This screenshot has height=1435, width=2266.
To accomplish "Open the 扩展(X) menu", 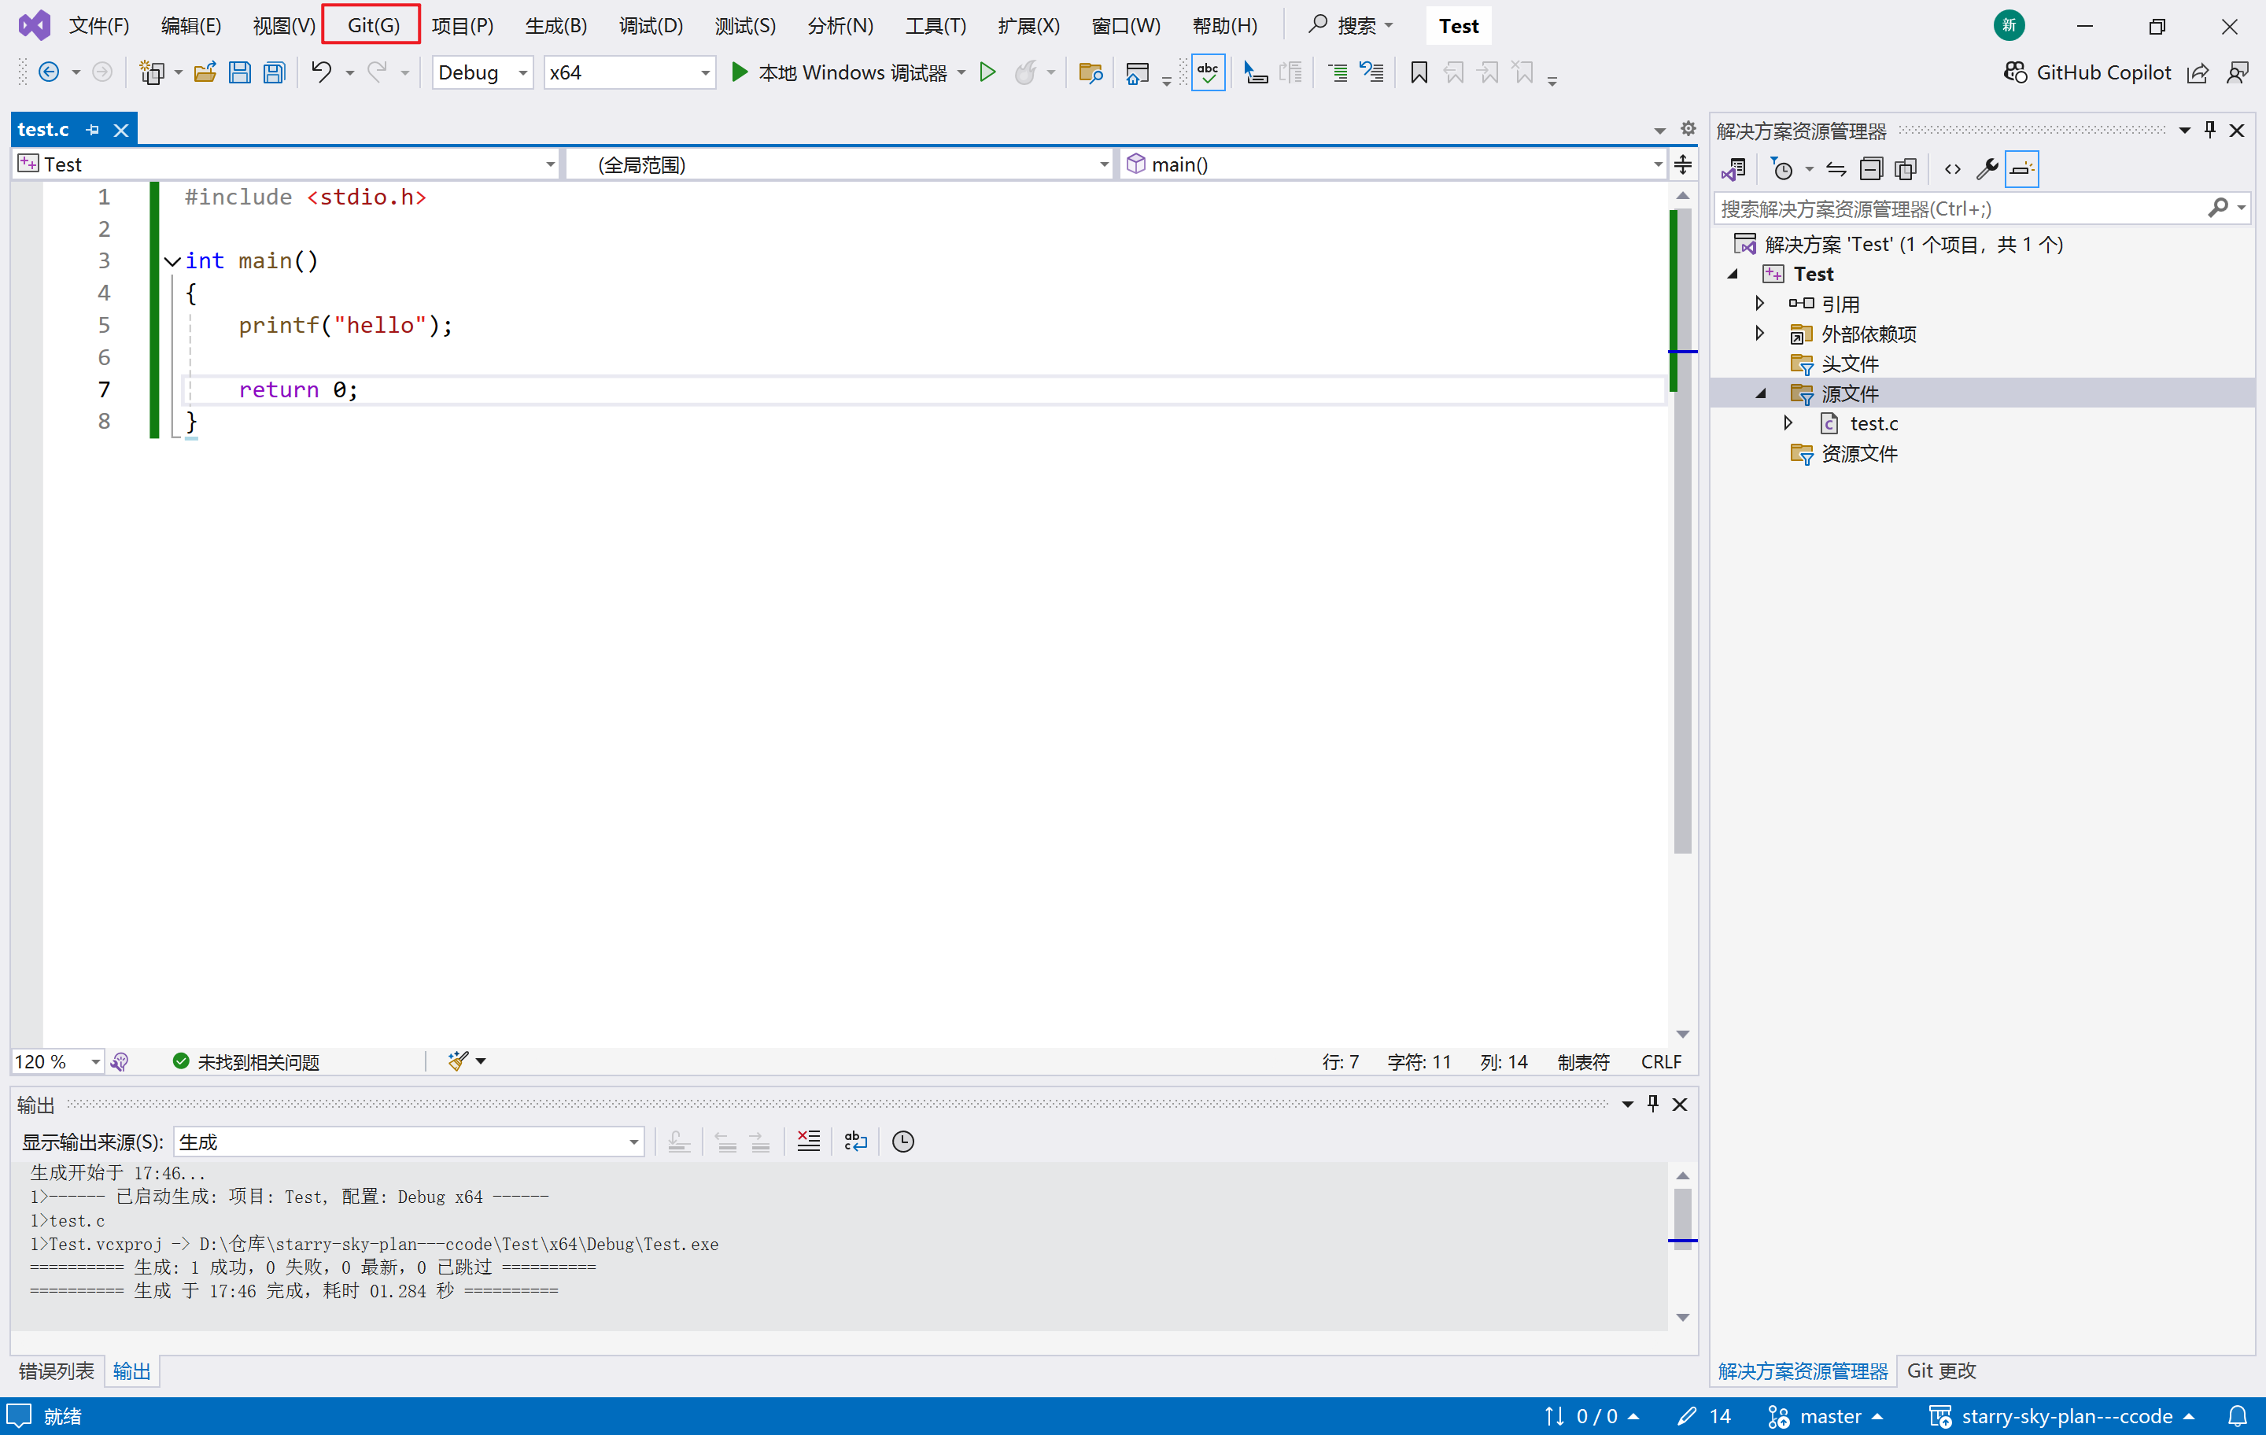I will pos(1028,25).
